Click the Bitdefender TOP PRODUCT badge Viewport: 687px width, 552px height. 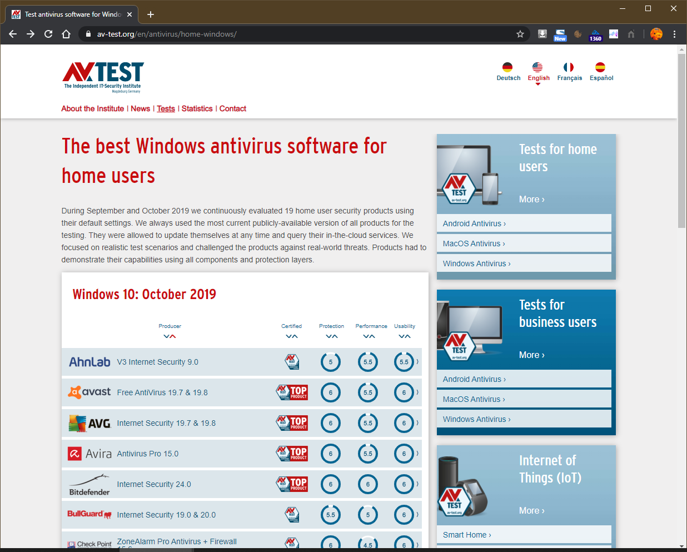pos(292,484)
